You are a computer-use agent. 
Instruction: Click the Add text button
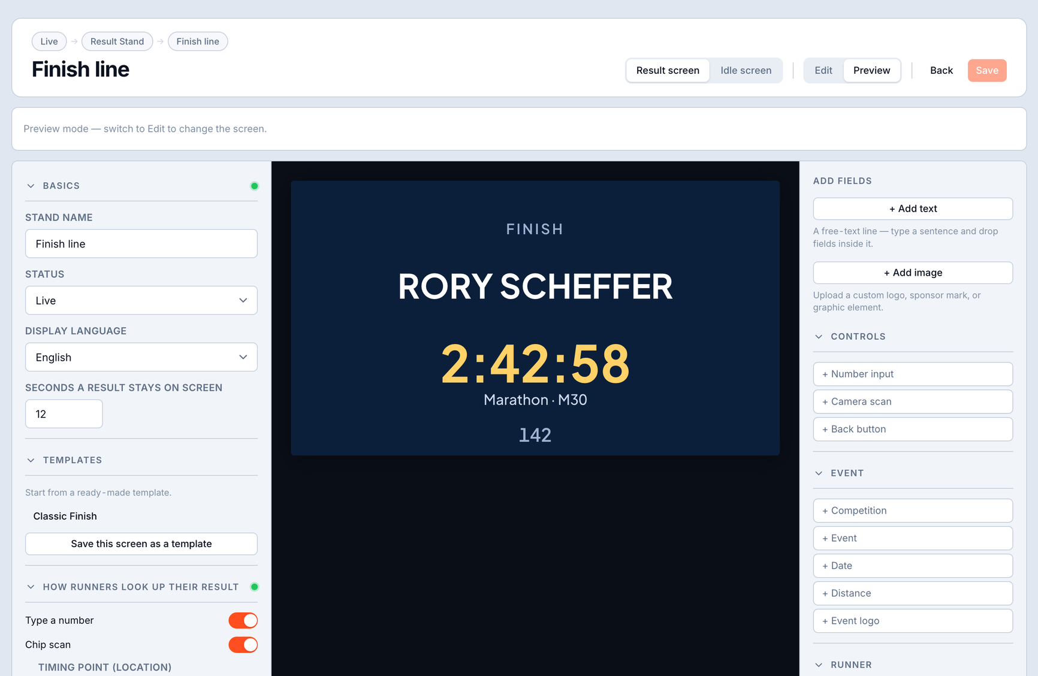[913, 209]
